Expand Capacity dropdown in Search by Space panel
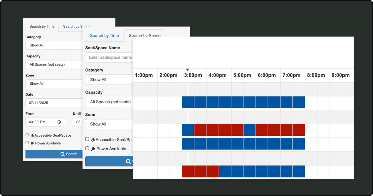The image size is (373, 196). click(x=109, y=102)
